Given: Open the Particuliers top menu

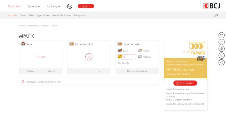Looking at the screenshot, I should [14, 6].
